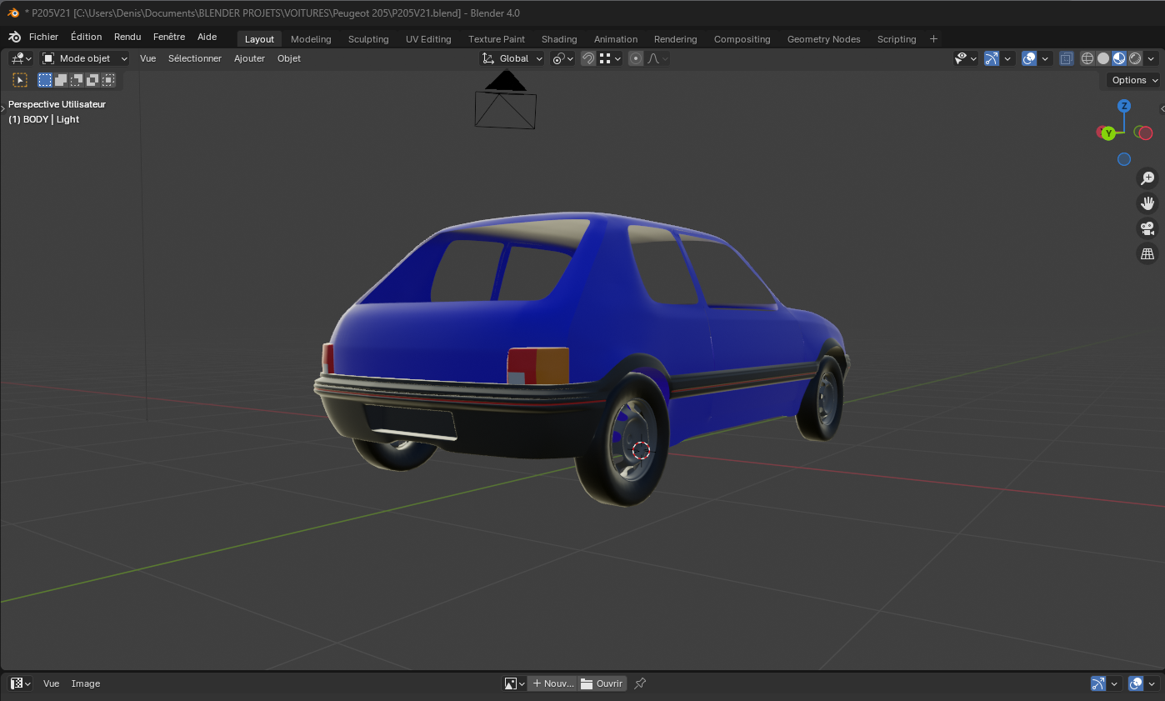Browse images to link with the picture dropdown
This screenshot has width=1165, height=701.
point(514,683)
